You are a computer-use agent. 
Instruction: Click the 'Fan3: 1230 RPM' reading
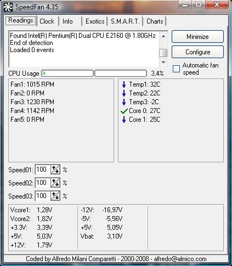tap(32, 102)
